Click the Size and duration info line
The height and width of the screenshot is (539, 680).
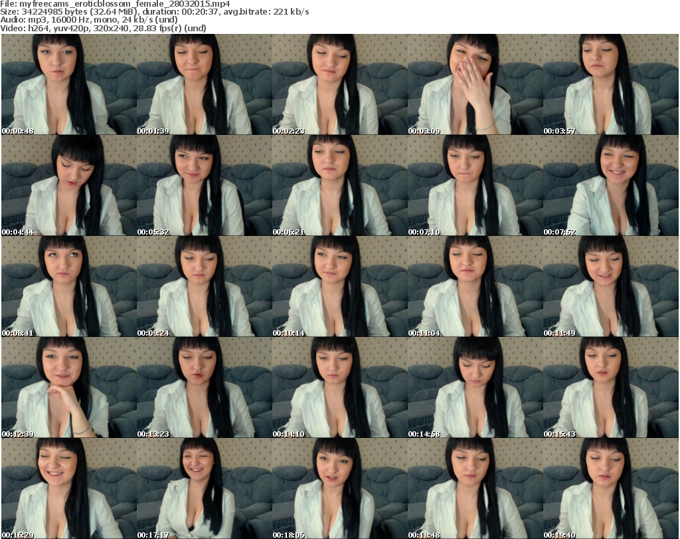tap(154, 12)
